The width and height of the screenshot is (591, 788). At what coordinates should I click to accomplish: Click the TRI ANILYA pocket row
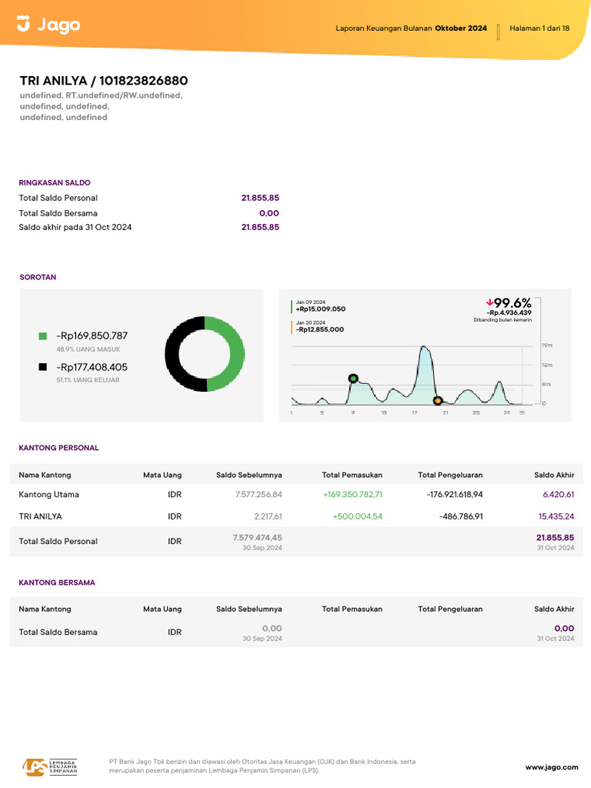[40, 516]
